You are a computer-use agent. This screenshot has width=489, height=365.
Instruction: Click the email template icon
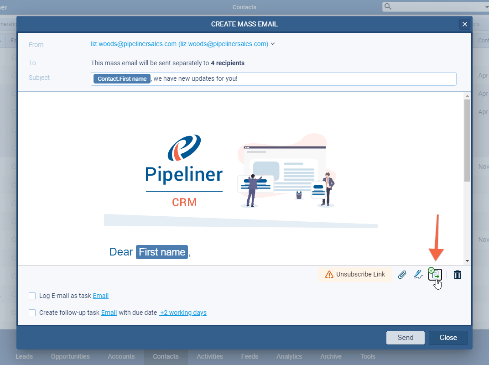[x=436, y=275]
